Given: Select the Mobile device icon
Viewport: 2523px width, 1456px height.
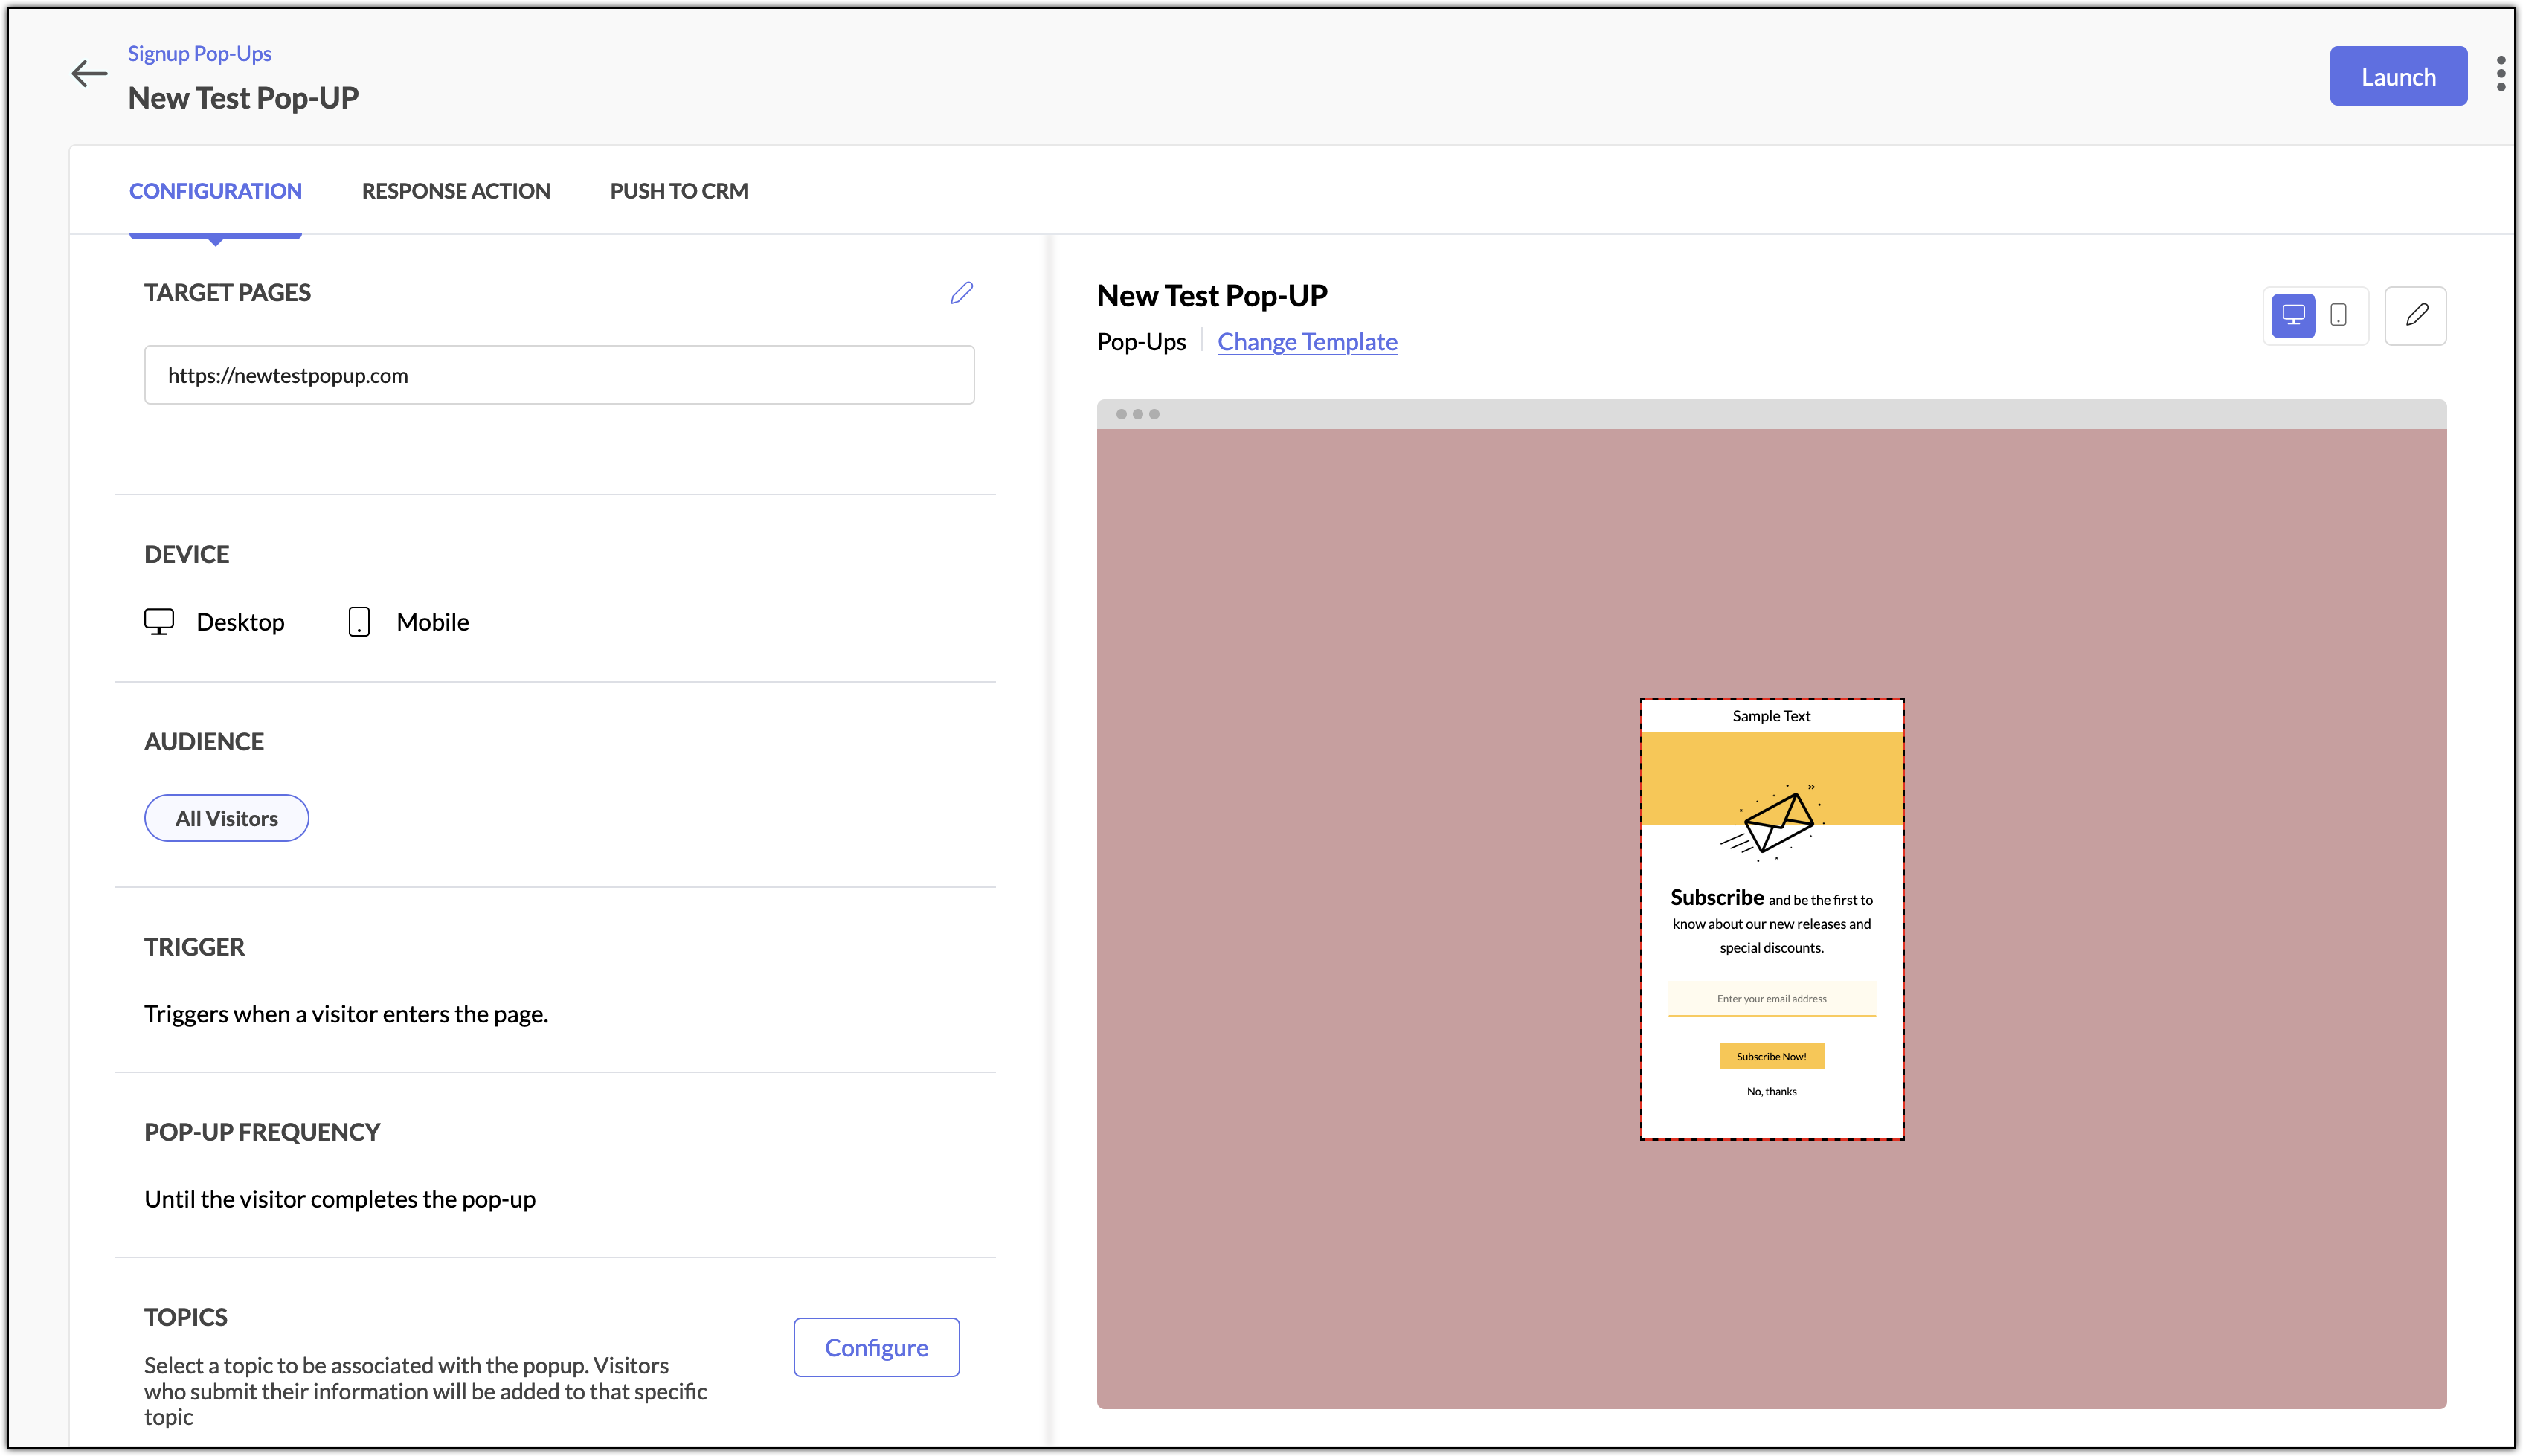Looking at the screenshot, I should point(359,621).
